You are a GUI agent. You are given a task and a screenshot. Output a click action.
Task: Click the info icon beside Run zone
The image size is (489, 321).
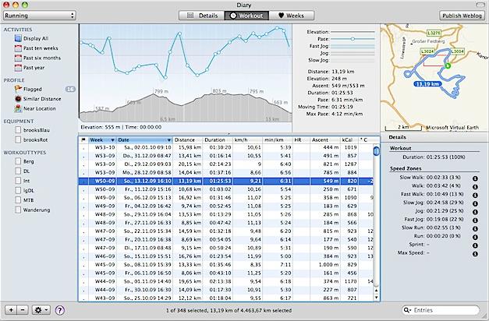(x=475, y=237)
